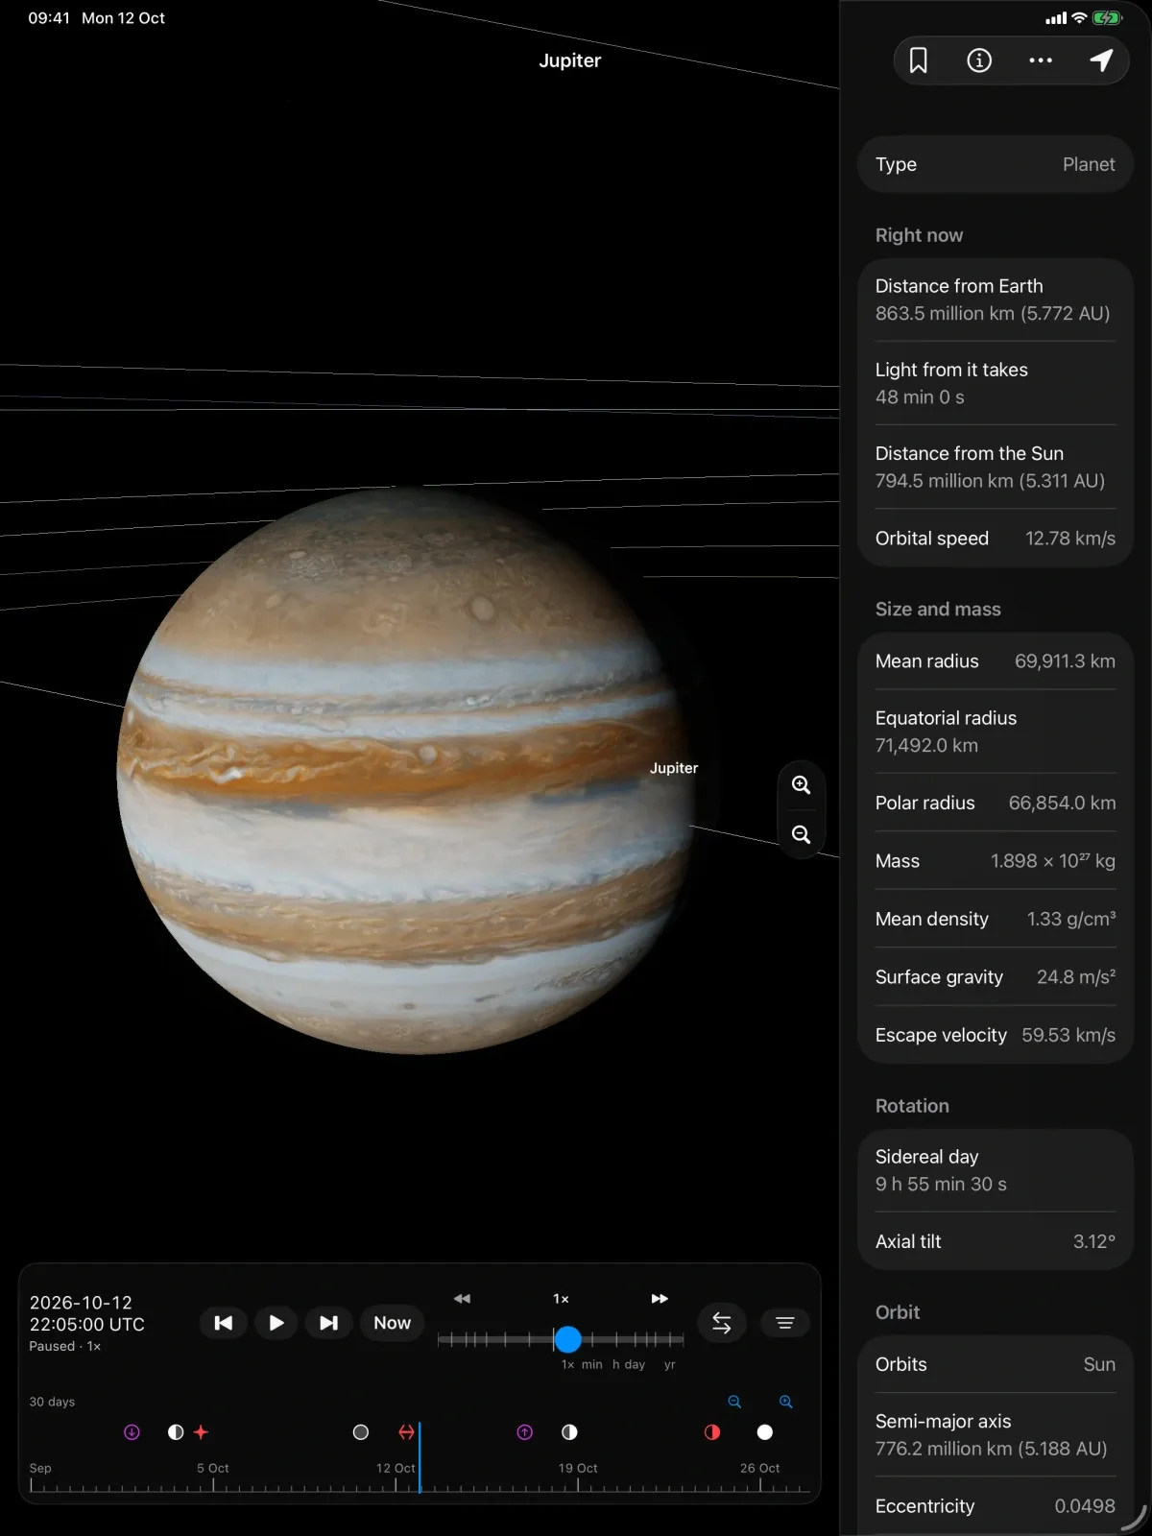Zoom out the event timeline
This screenshot has height=1536, width=1152.
click(x=734, y=1402)
